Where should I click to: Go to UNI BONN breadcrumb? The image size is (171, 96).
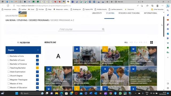(x=10, y=20)
